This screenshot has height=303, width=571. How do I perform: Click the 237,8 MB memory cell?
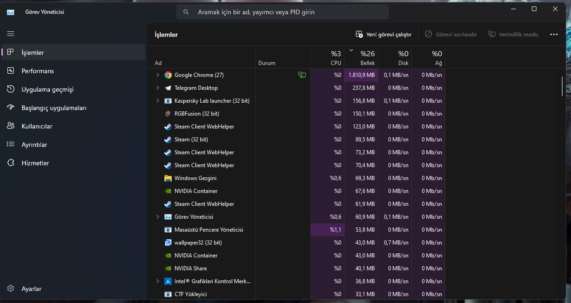pos(361,88)
